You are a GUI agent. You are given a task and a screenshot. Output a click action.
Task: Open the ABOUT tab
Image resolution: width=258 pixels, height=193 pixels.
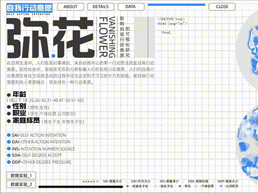[x=70, y=7]
